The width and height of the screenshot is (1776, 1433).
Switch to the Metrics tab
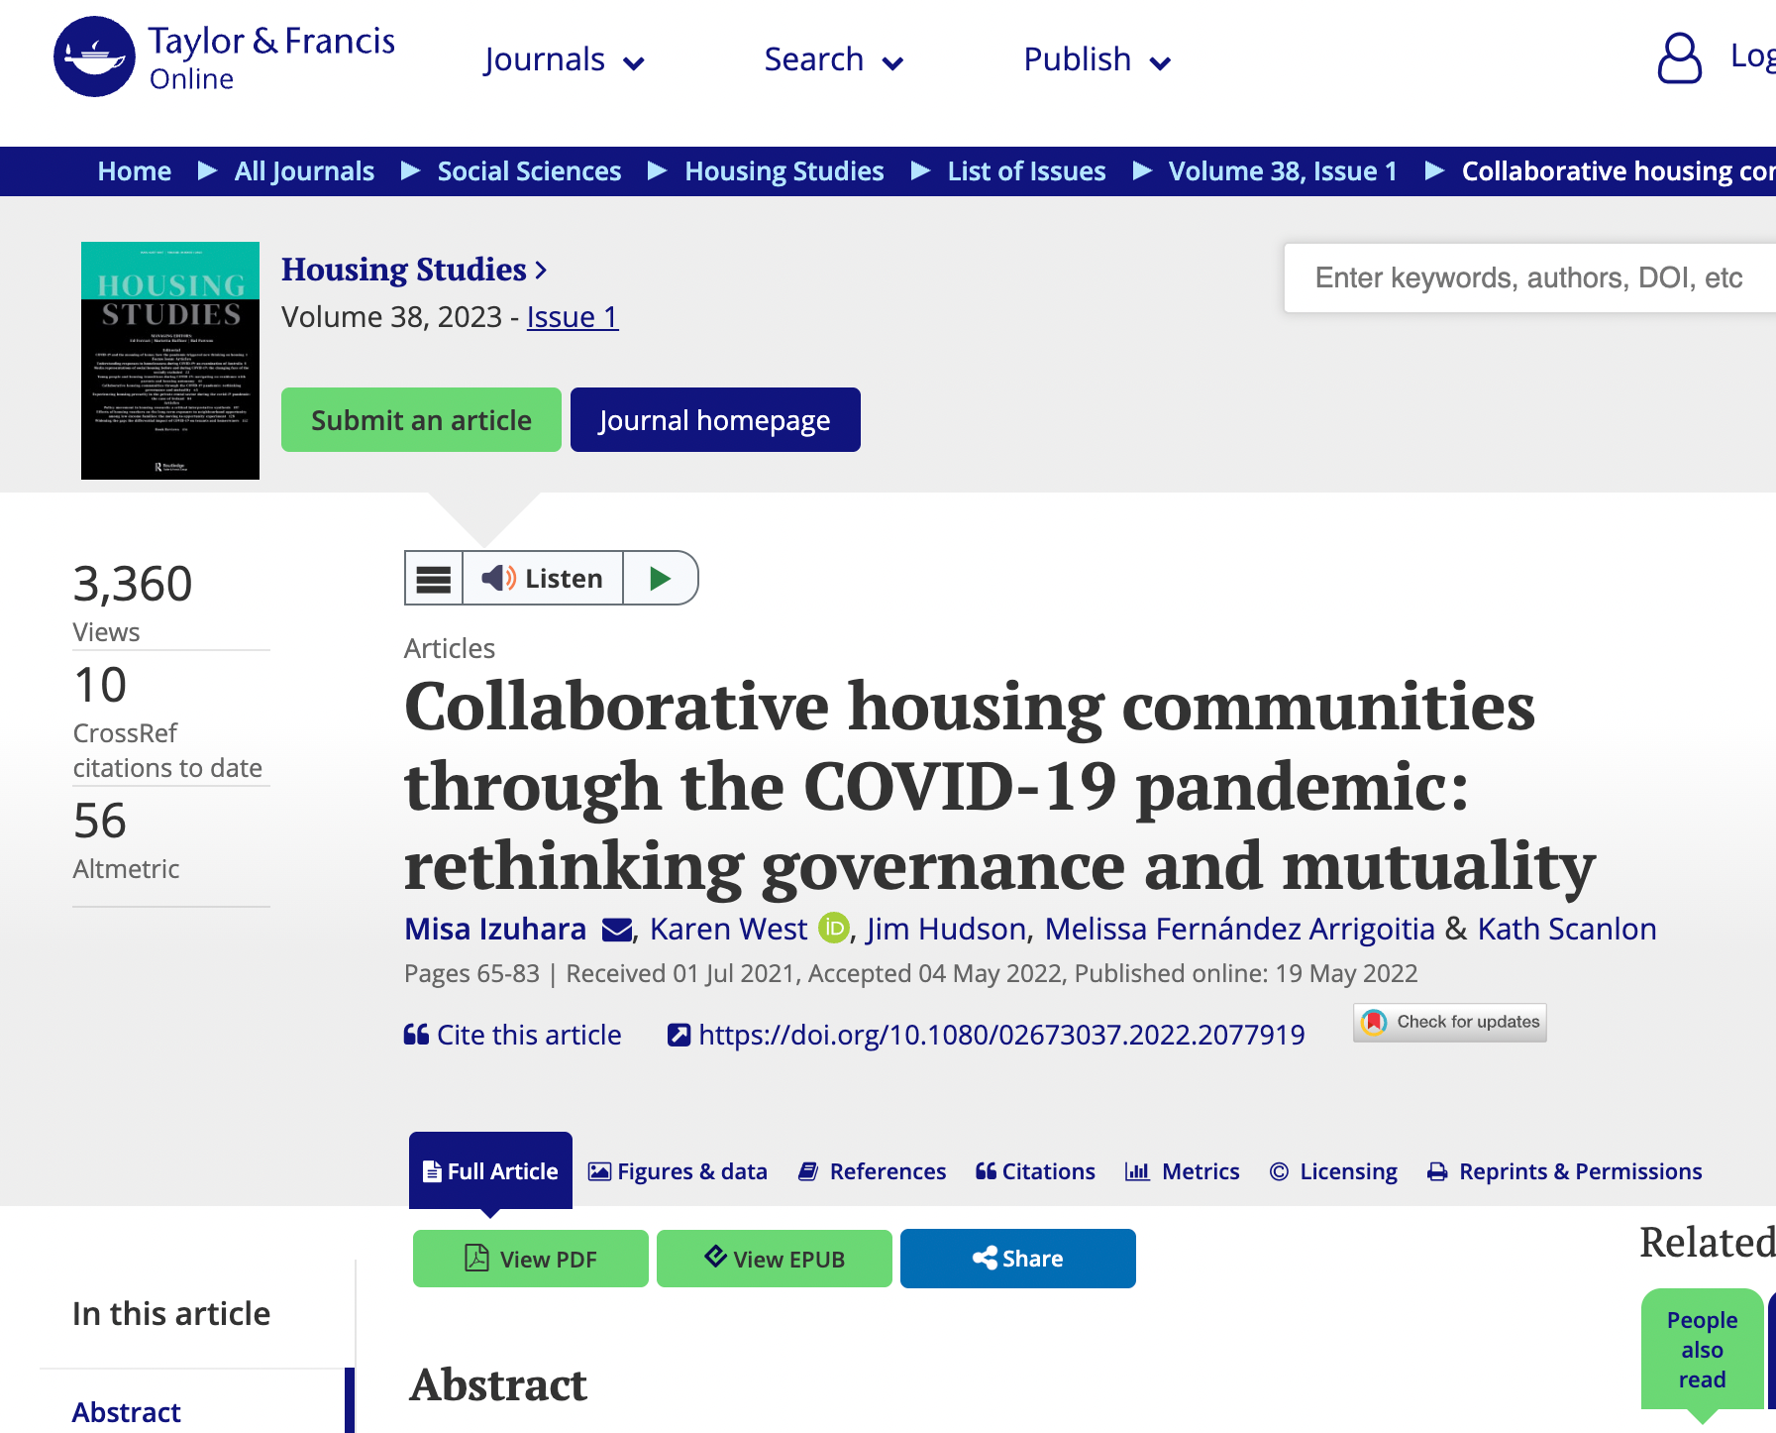(x=1183, y=1171)
